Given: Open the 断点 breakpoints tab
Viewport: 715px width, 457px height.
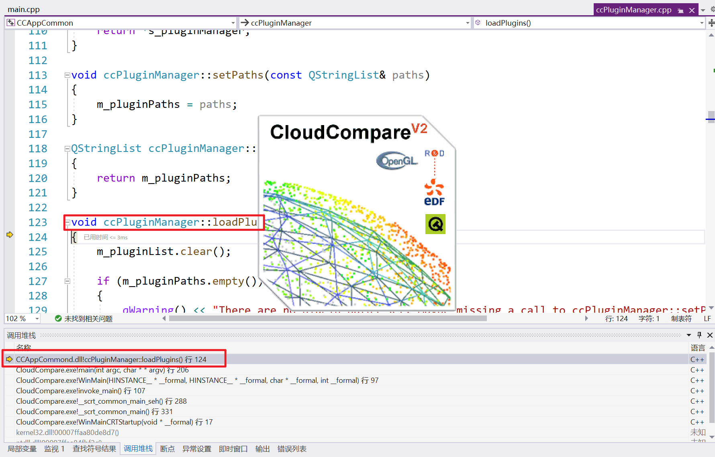Looking at the screenshot, I should (x=168, y=449).
